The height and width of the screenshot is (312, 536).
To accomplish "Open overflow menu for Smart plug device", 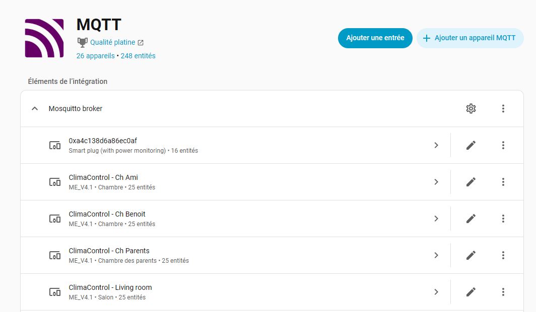I will coord(503,145).
